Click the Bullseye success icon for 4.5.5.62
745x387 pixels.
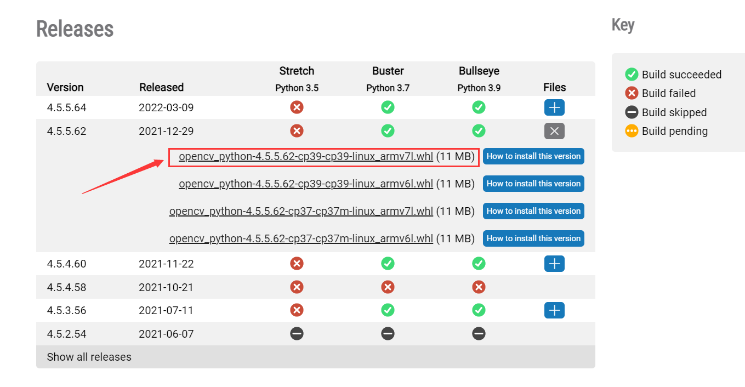click(479, 131)
